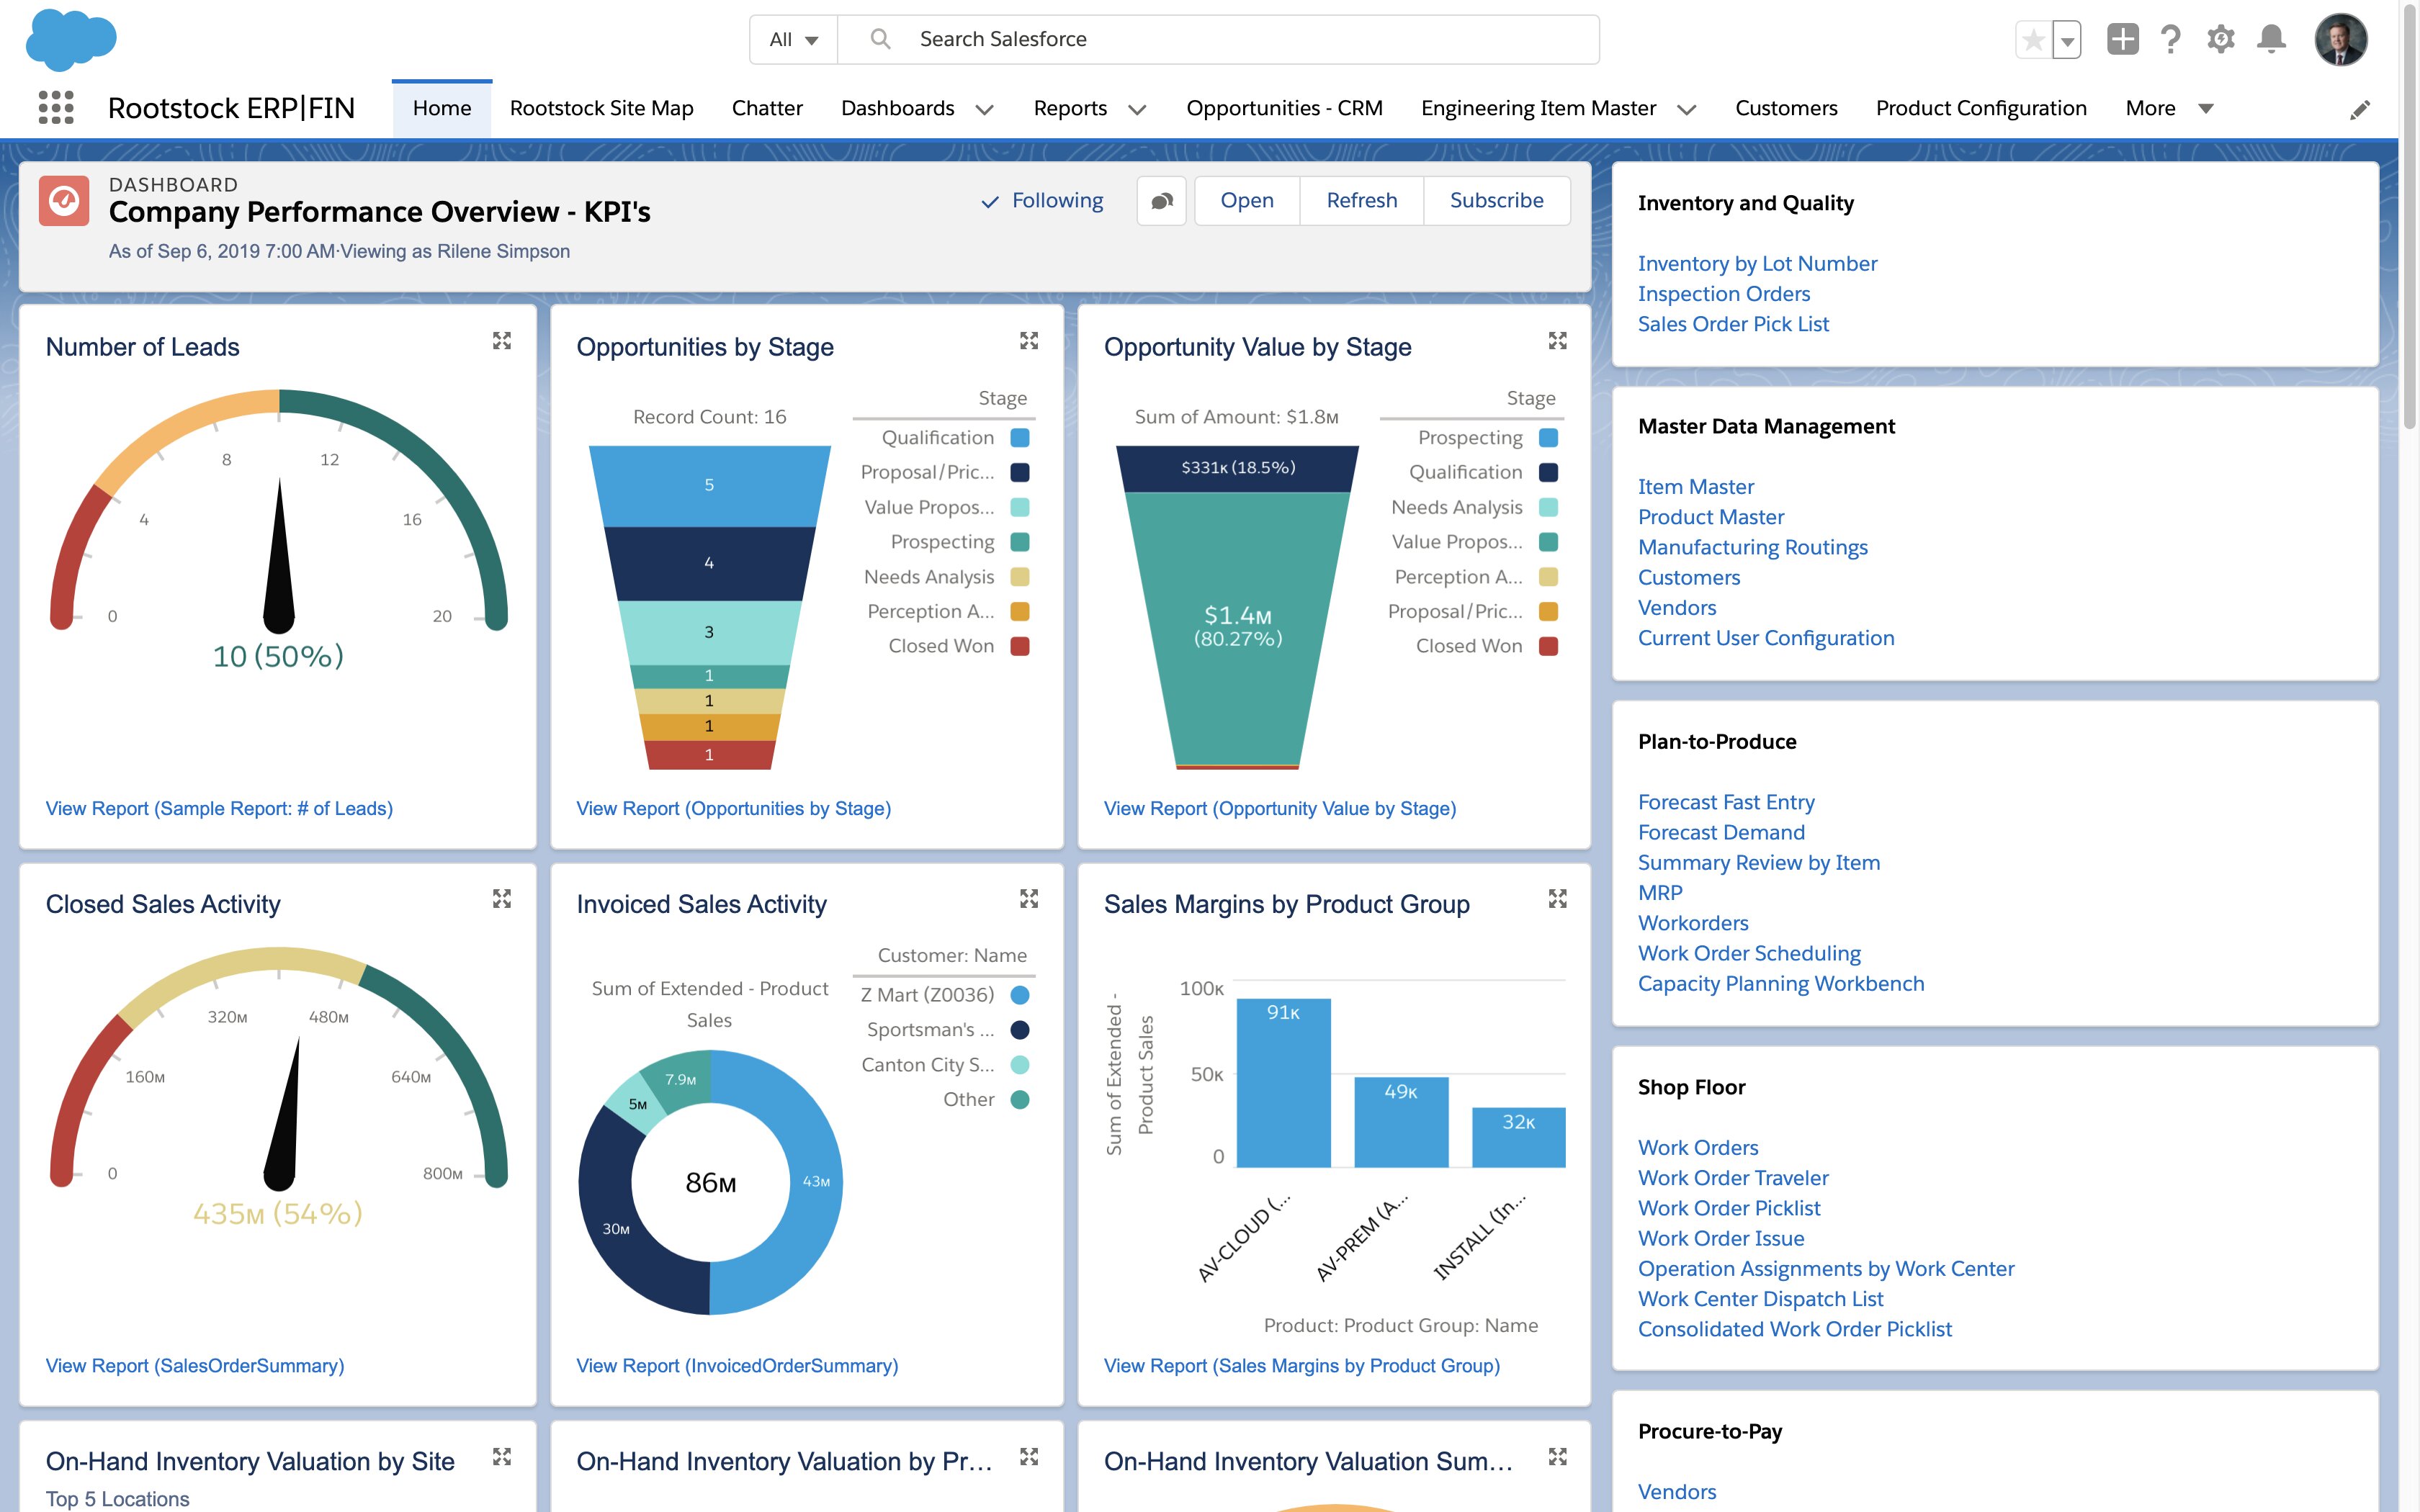Click the notifications bell icon
This screenshot has width=2420, height=1512.
click(x=2271, y=39)
